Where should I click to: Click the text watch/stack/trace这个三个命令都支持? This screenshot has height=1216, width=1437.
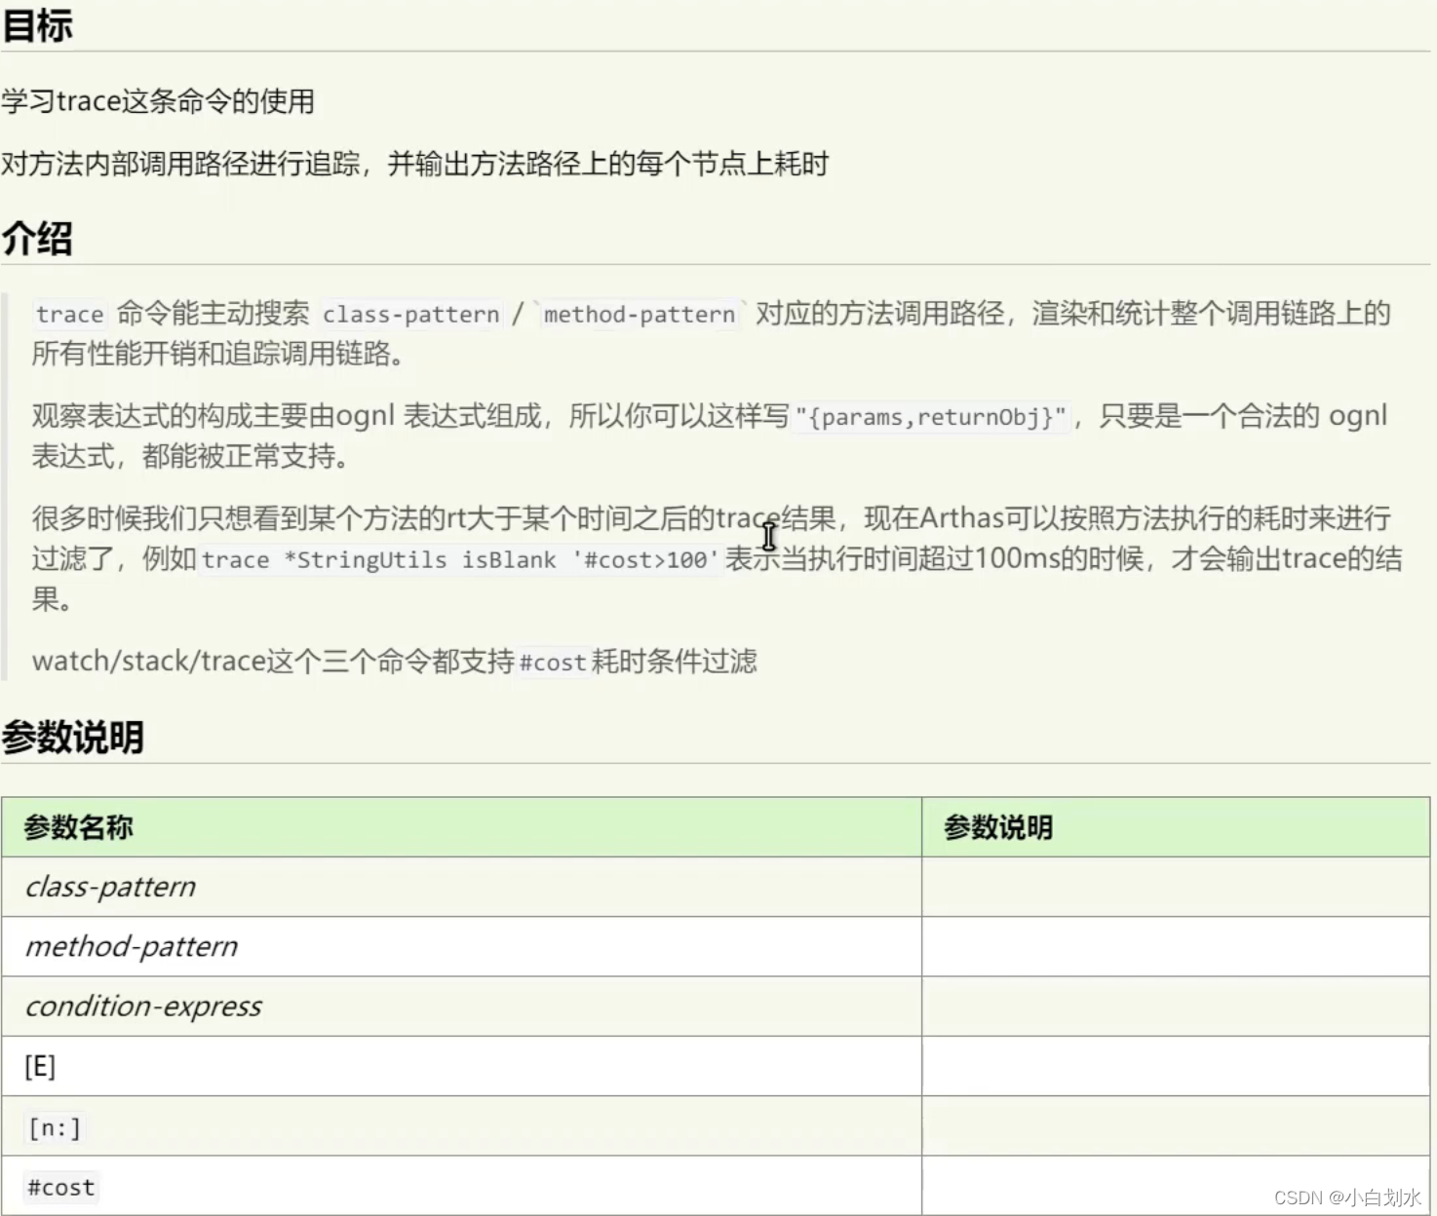click(273, 662)
